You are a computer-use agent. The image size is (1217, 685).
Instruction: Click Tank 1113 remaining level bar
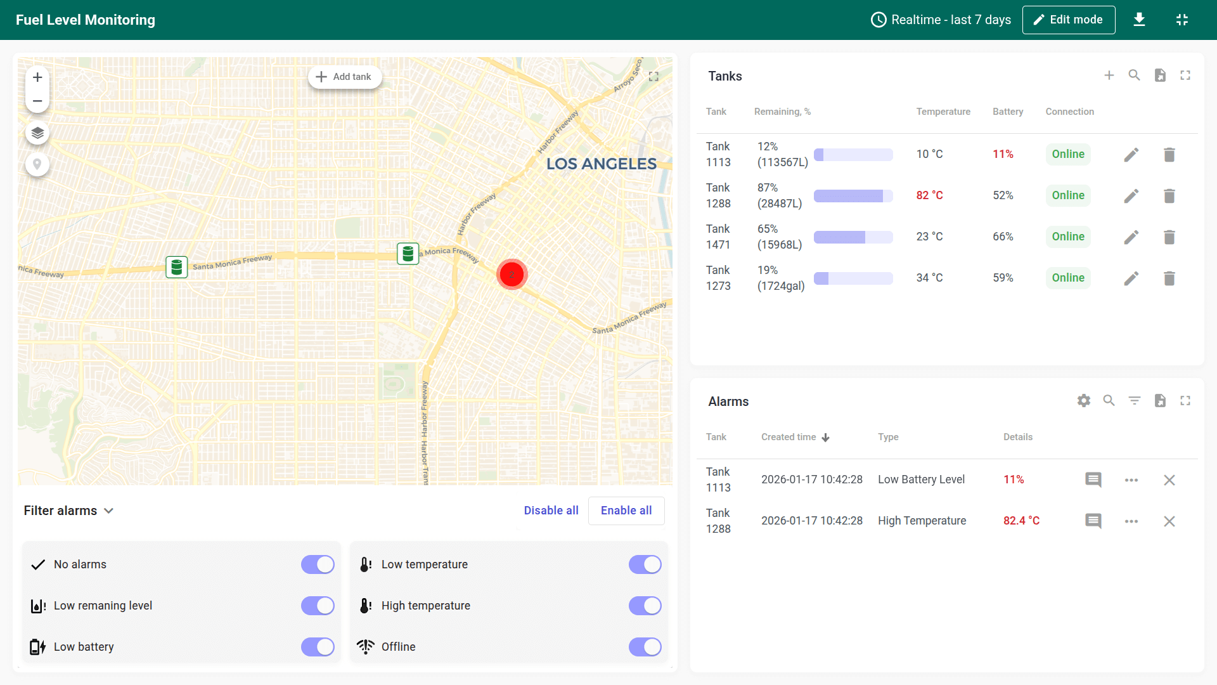(x=853, y=154)
